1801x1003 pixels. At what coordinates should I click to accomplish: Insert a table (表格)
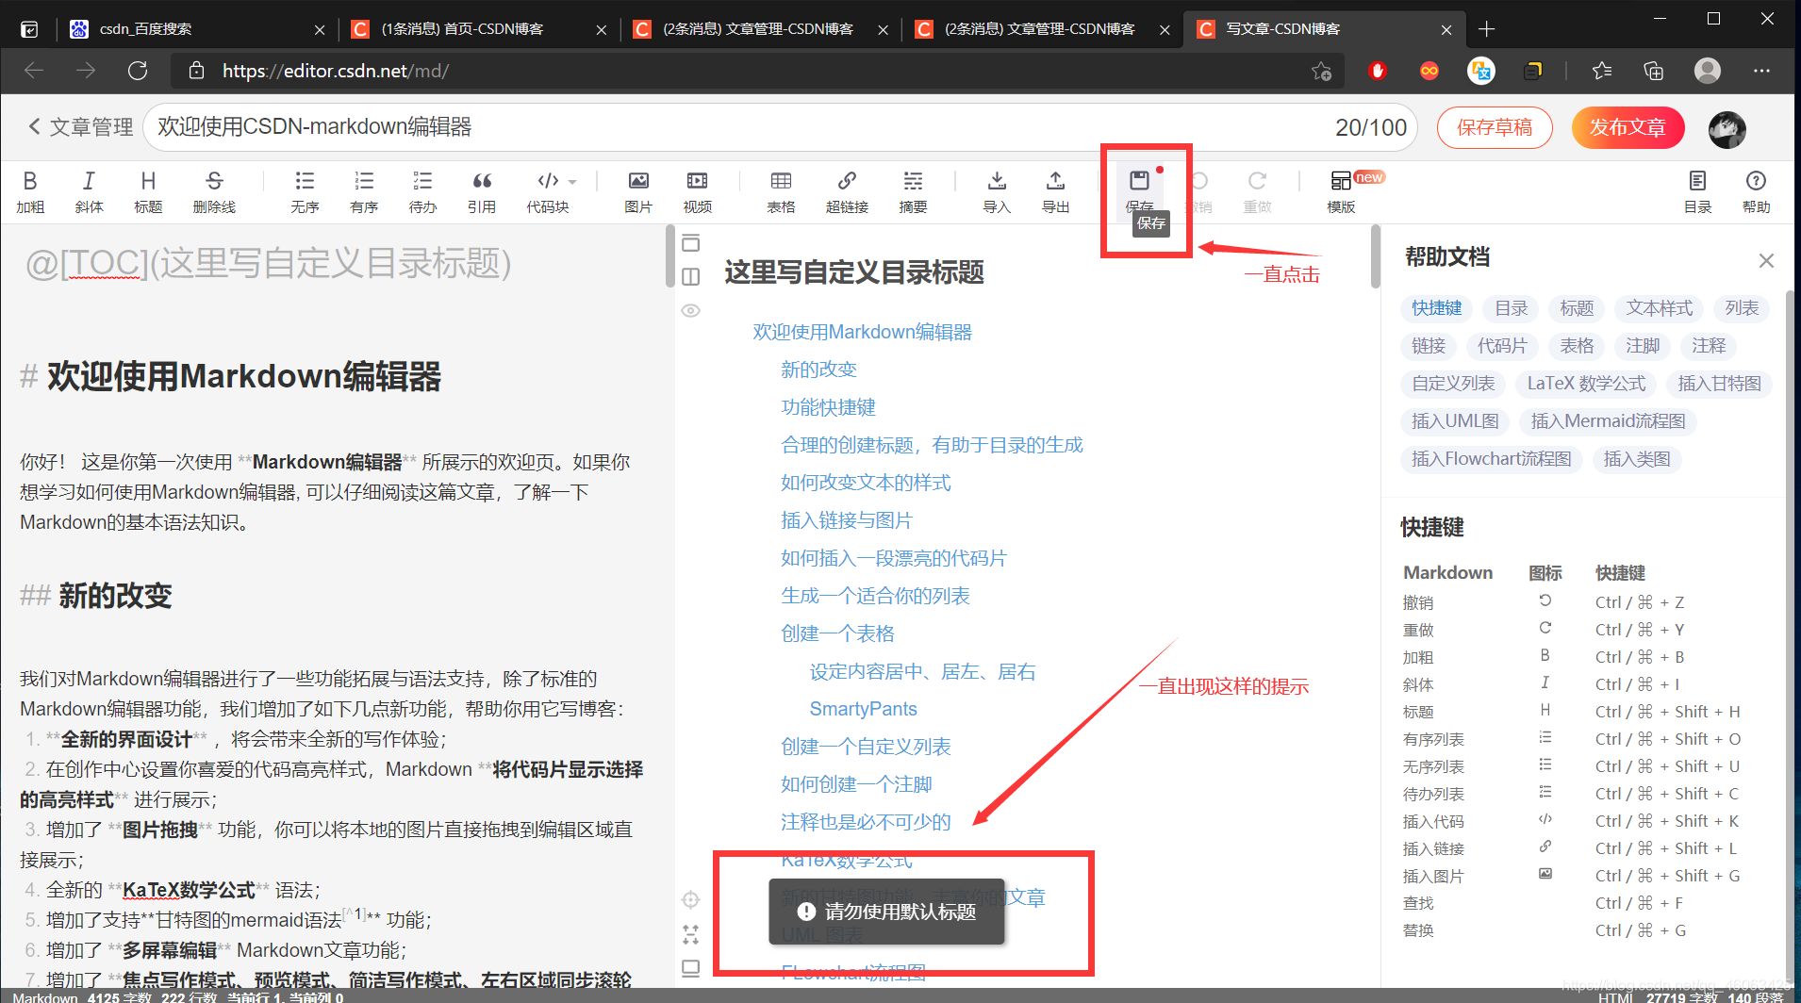[781, 191]
